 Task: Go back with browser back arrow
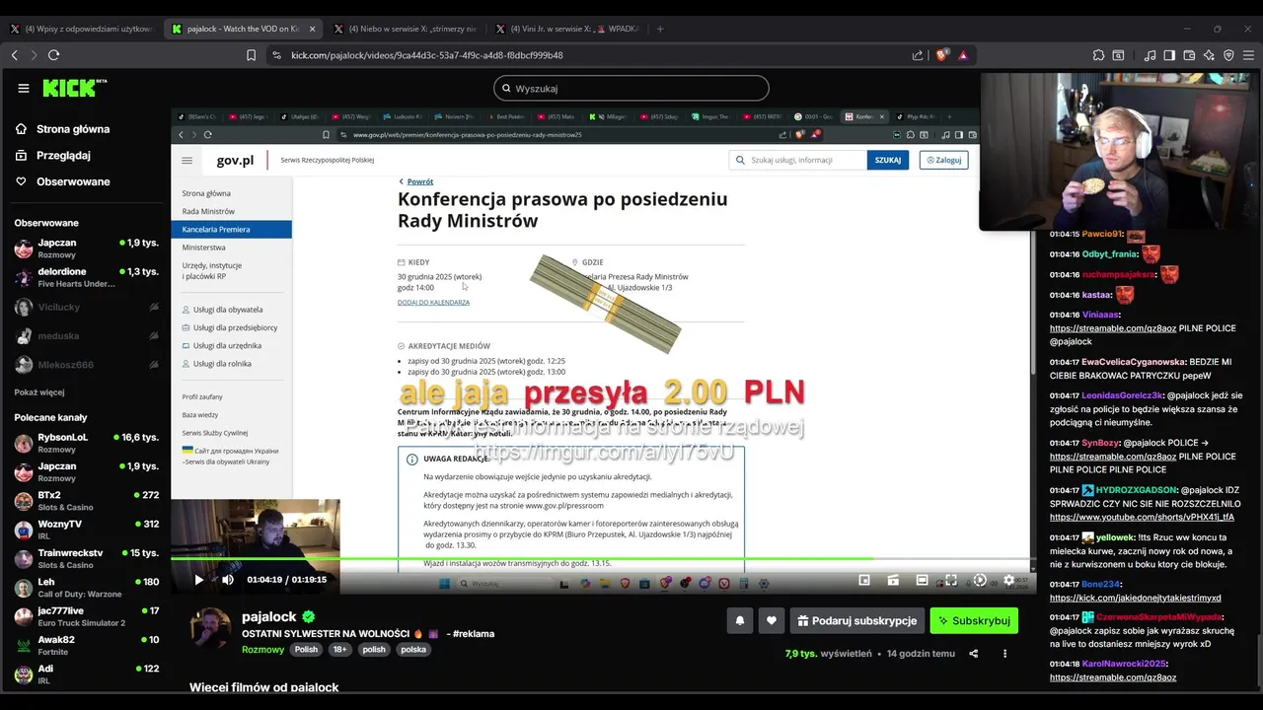pyautogui.click(x=14, y=55)
